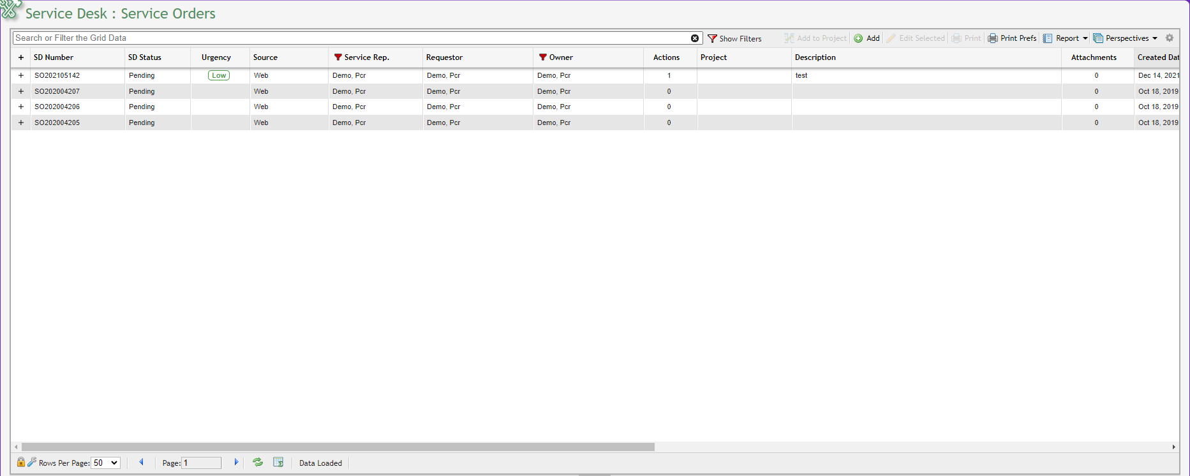Click the horizontal scrollbar thumb
Image resolution: width=1190 pixels, height=476 pixels.
tap(338, 447)
